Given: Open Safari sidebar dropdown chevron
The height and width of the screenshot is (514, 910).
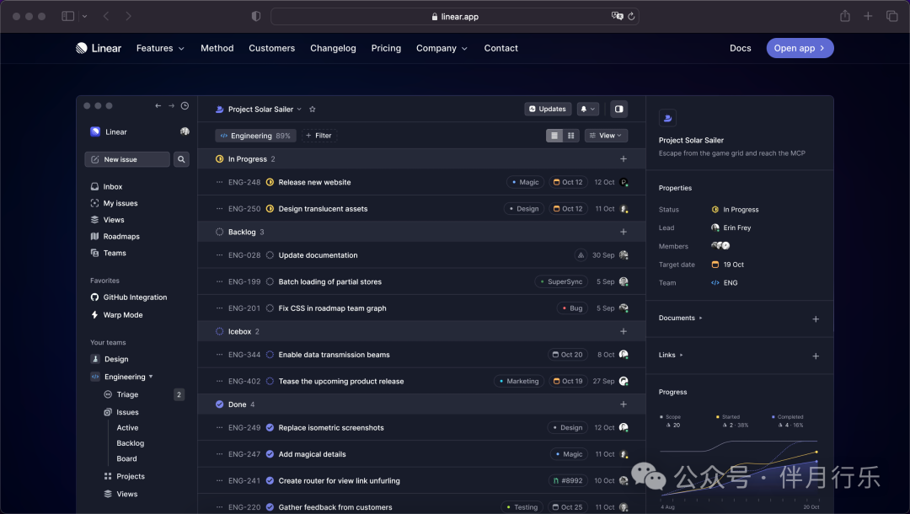Looking at the screenshot, I should [85, 16].
